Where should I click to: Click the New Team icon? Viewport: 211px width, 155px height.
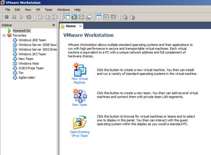pos(79,95)
